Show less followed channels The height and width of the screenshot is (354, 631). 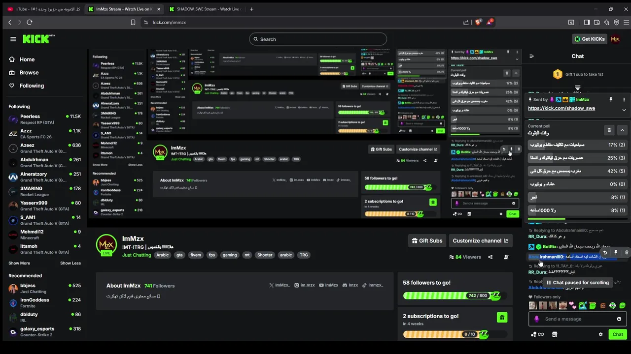(x=70, y=263)
